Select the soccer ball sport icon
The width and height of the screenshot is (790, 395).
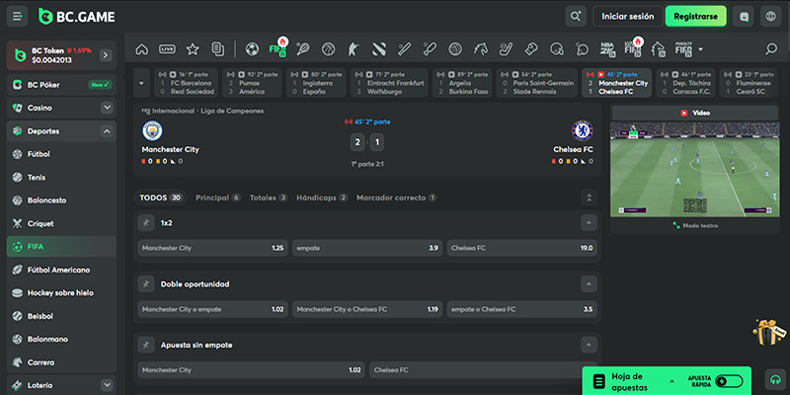[252, 48]
